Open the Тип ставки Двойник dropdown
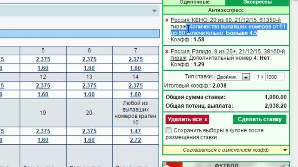The image size is (298, 167). pyautogui.click(x=232, y=77)
